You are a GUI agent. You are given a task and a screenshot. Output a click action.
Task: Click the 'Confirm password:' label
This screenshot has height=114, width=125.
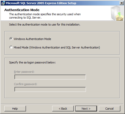pos(25,84)
